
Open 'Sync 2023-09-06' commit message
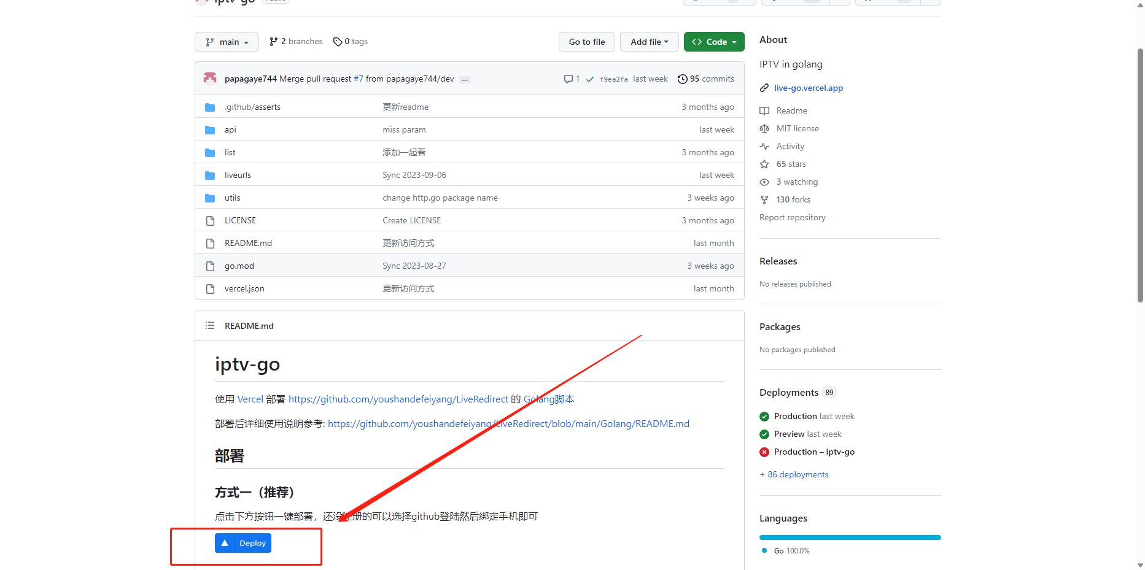coord(414,175)
